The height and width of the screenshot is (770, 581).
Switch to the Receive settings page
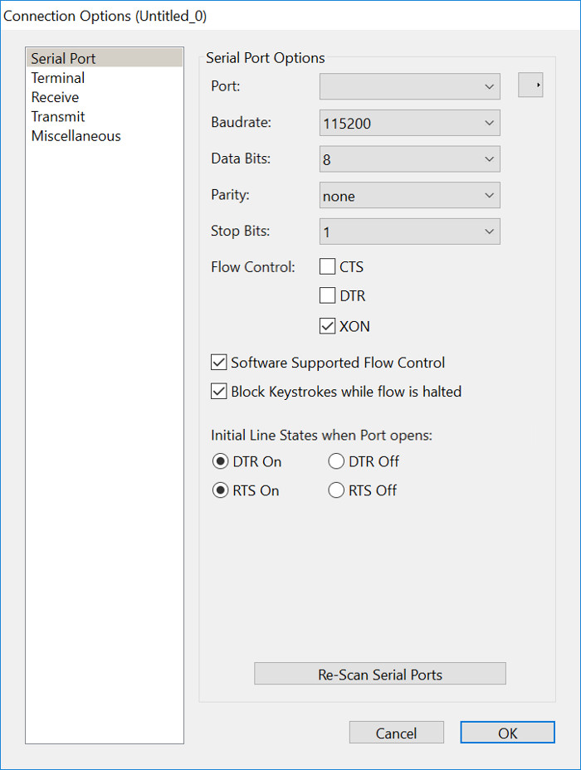click(55, 97)
